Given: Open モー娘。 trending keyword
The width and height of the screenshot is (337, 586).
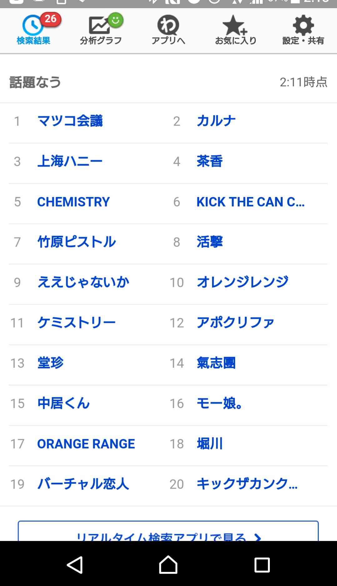Looking at the screenshot, I should (x=220, y=403).
